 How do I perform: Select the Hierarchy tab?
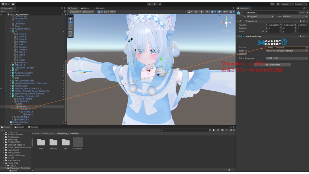pyautogui.click(x=7, y=8)
